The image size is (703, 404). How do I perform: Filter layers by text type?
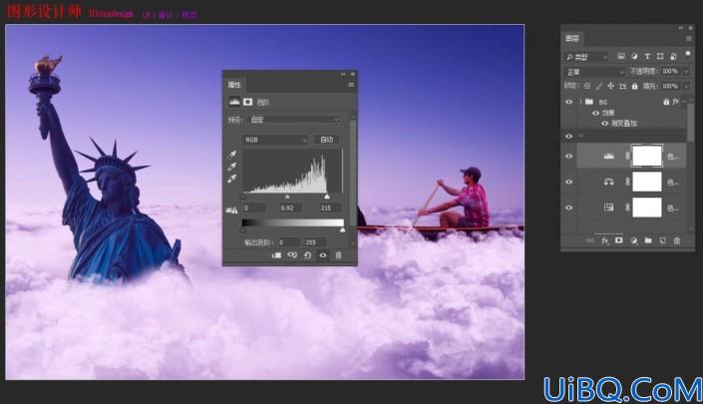[647, 56]
